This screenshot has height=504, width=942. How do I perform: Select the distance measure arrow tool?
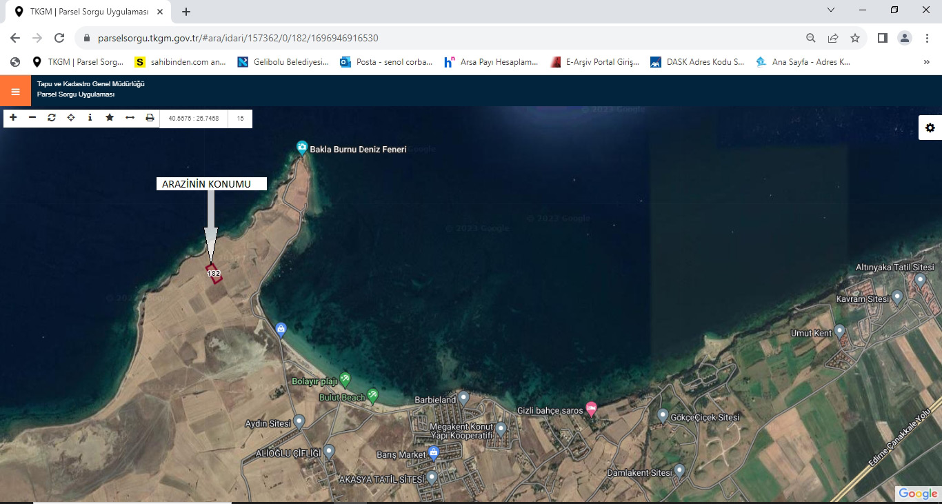[130, 118]
